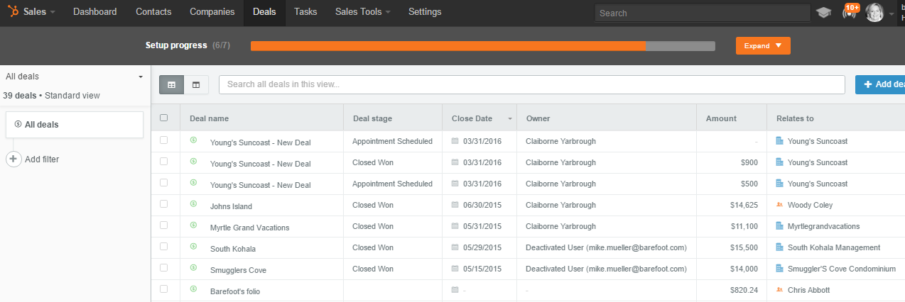The height and width of the screenshot is (302, 905).
Task: Click contact icon beside Woody Coley
Action: pos(780,205)
